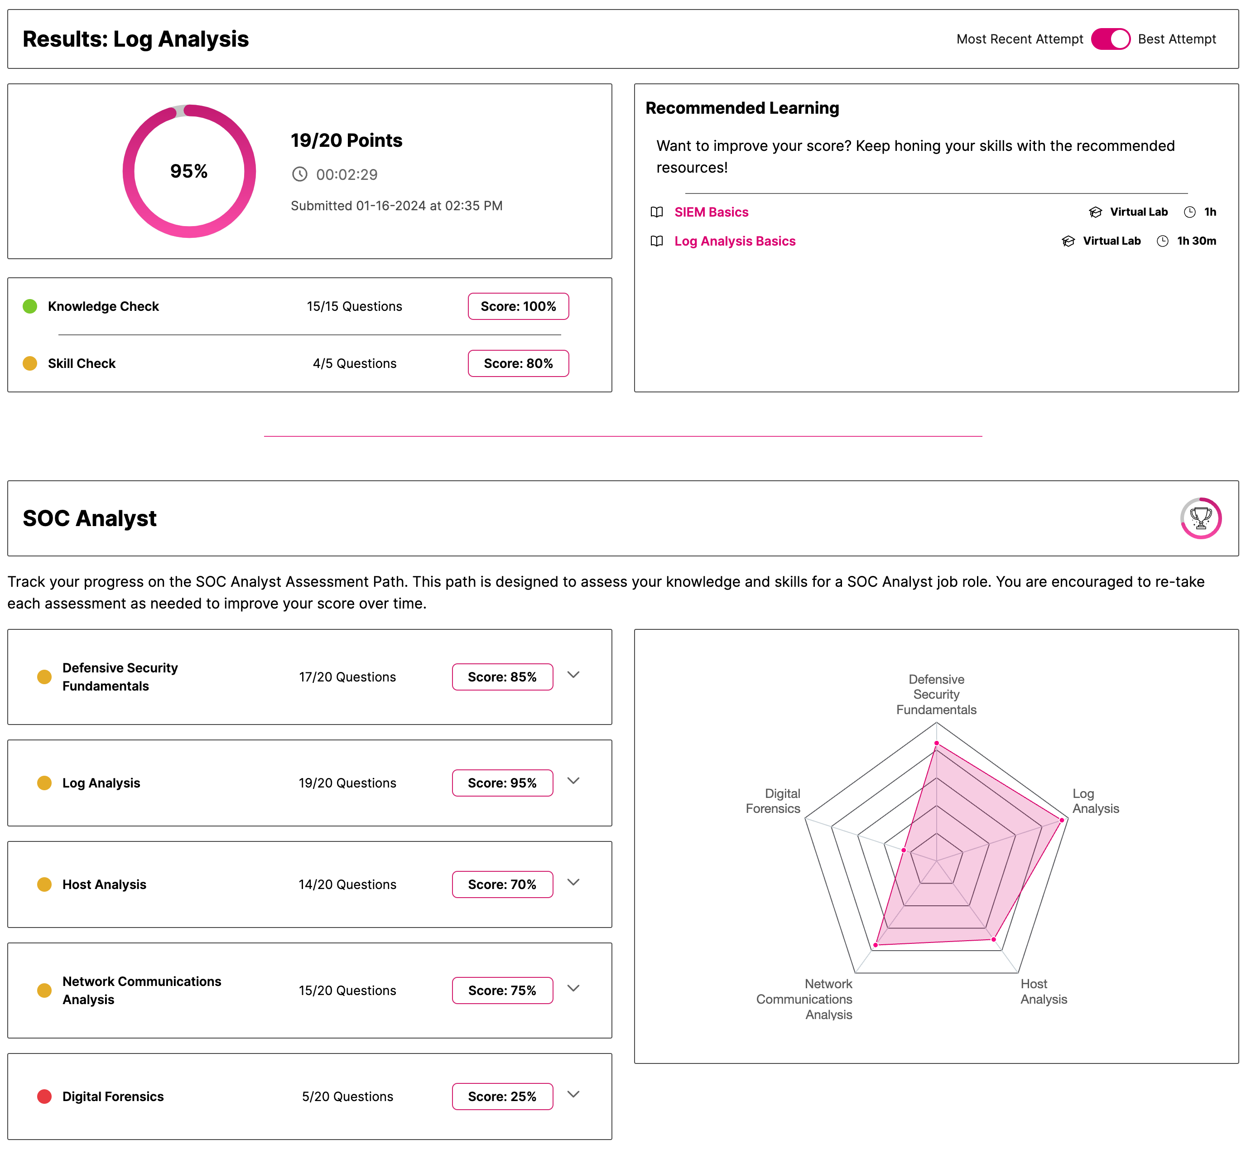Click the clock icon showing 1h 30m duration
The width and height of the screenshot is (1251, 1150).
click(1162, 242)
